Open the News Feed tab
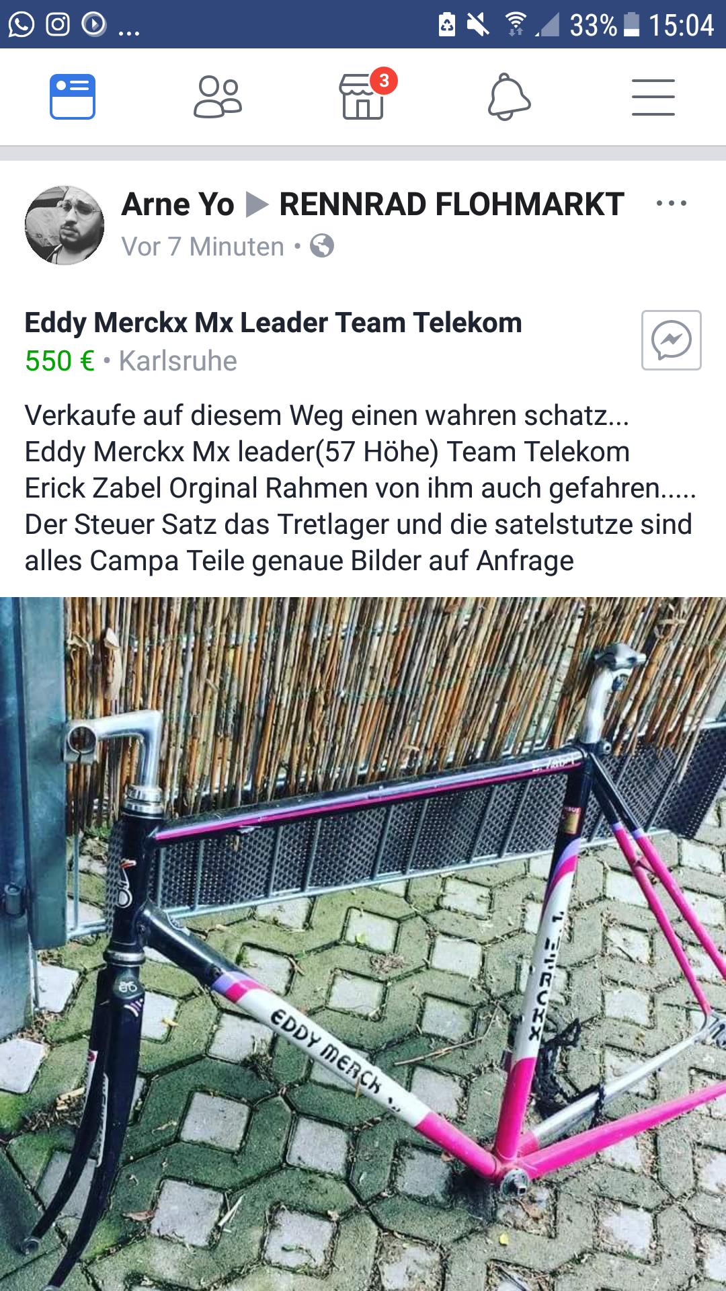The width and height of the screenshot is (726, 1291). point(73,97)
